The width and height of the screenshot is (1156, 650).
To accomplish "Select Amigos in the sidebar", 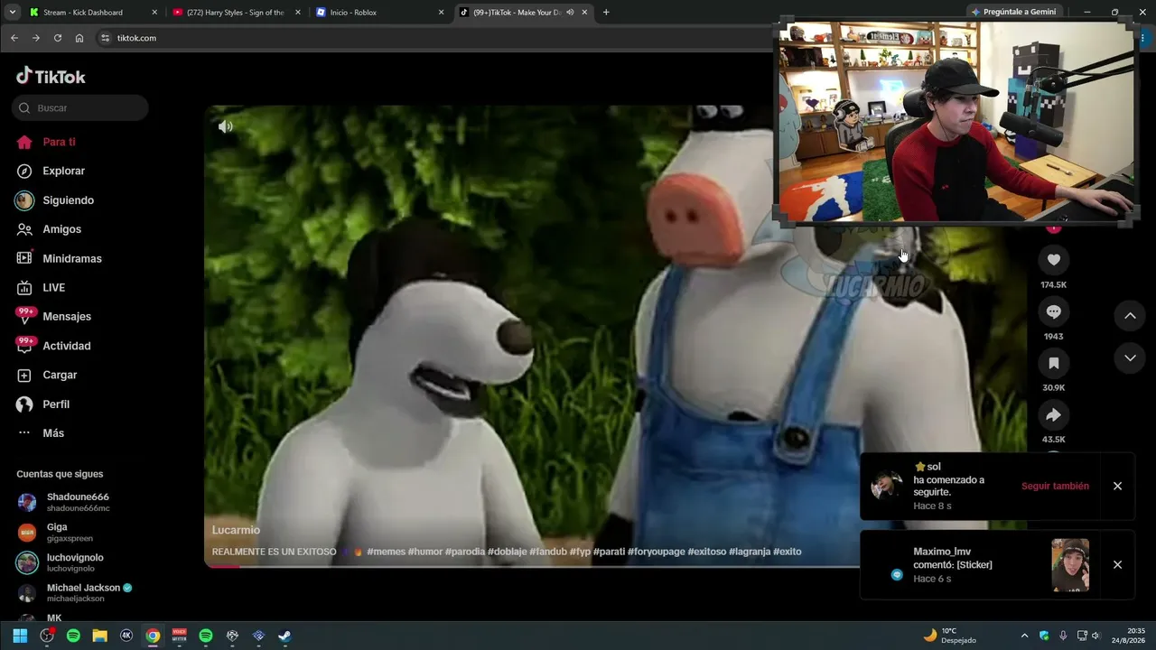I will 61,229.
